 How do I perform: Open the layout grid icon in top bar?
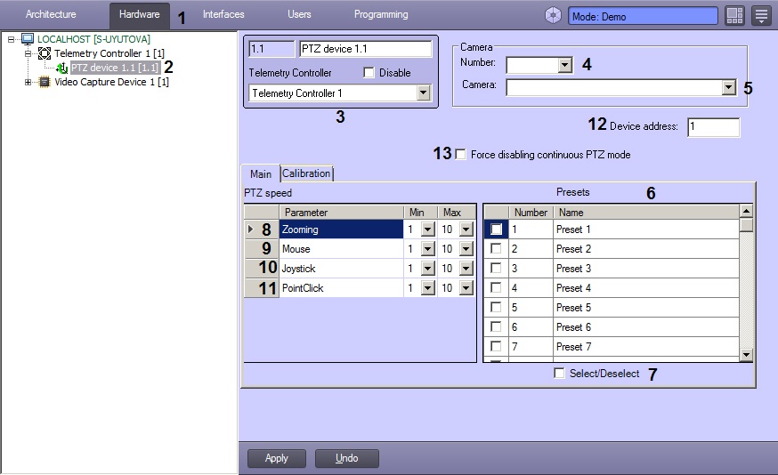(734, 15)
